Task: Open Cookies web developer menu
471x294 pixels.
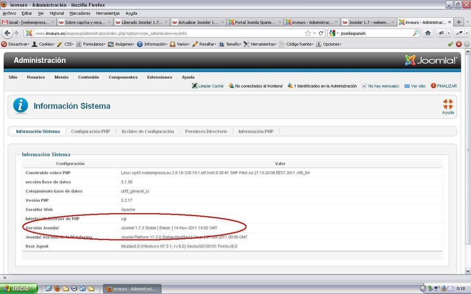Action: (43, 44)
